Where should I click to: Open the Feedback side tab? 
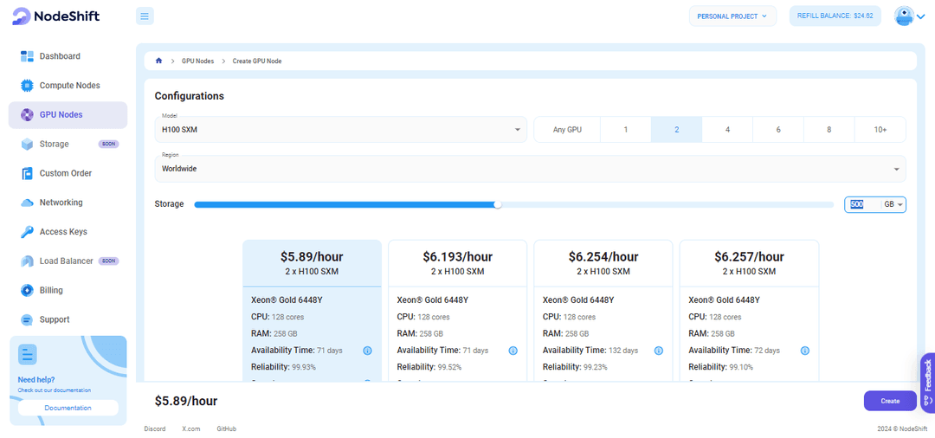tap(928, 383)
